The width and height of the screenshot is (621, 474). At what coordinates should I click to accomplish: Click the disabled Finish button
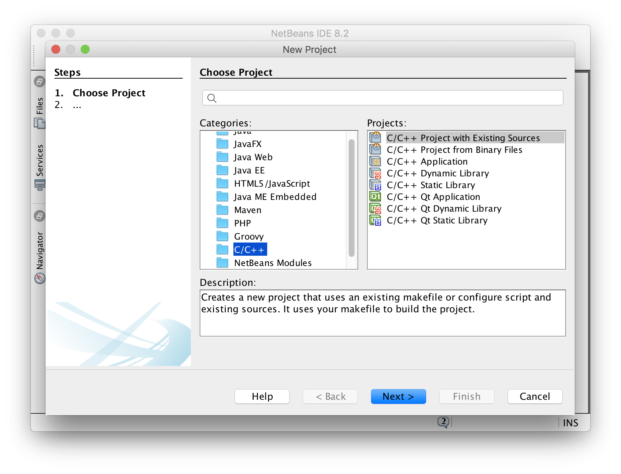[466, 396]
